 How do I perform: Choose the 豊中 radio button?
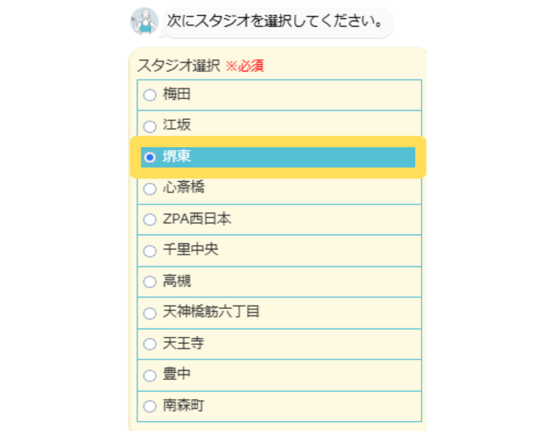point(150,376)
